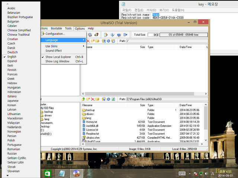Click the green Up arrow in local pane toolbar
Viewport: 238px width, 178px height.
point(83,99)
